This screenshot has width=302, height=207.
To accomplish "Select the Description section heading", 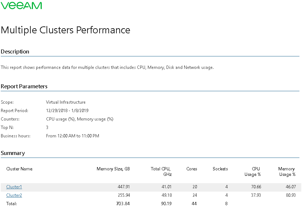I will (15, 52).
